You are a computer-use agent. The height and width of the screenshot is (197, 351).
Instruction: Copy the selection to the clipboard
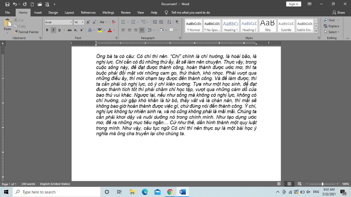coord(20,26)
